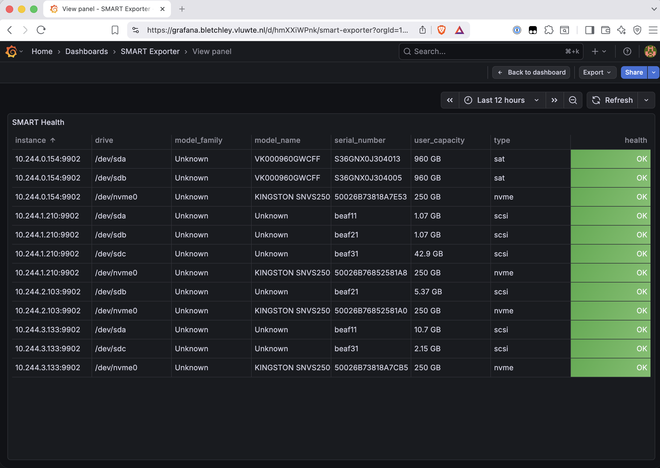
Task: Open the plus new-item dropdown
Action: point(599,51)
